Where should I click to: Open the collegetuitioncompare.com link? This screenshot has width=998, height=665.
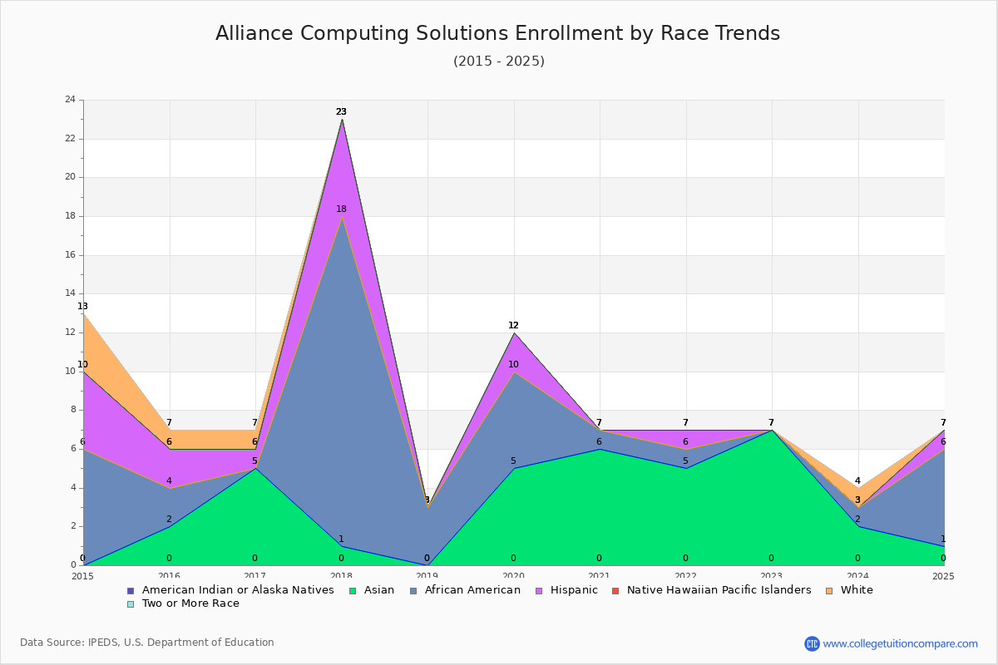pos(901,643)
